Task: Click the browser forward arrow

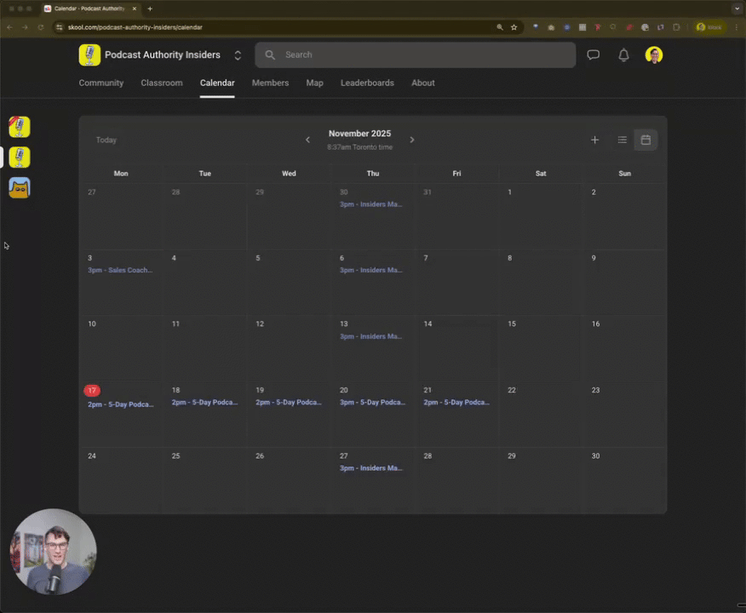Action: (x=25, y=27)
